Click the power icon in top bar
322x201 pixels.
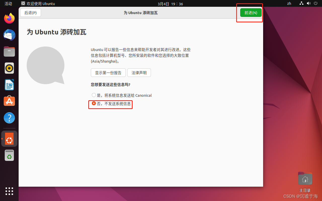pos(316,4)
